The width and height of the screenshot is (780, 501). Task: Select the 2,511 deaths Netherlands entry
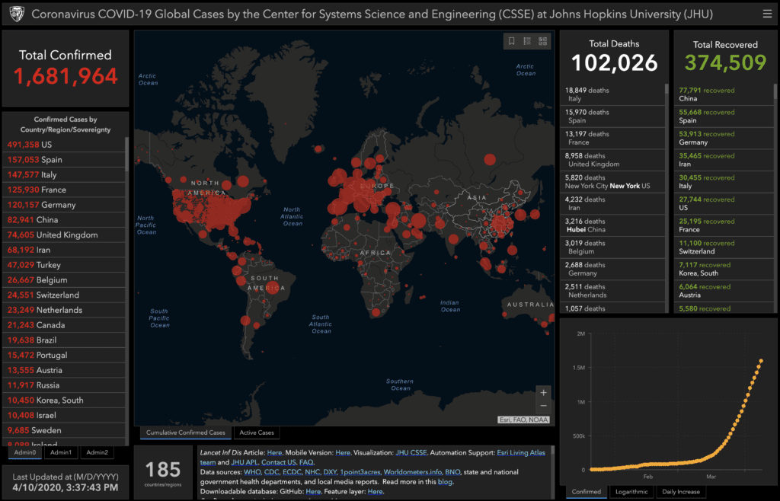[x=612, y=291]
